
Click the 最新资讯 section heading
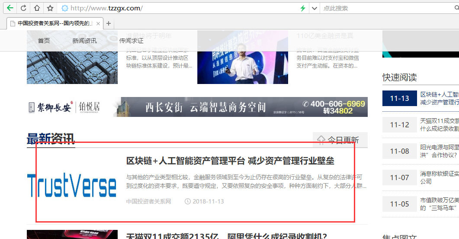(x=51, y=139)
